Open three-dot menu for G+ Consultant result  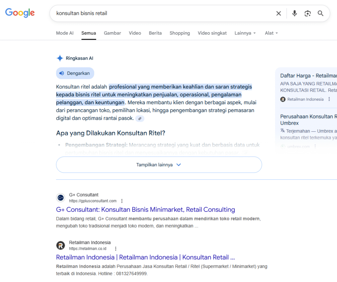click(122, 201)
